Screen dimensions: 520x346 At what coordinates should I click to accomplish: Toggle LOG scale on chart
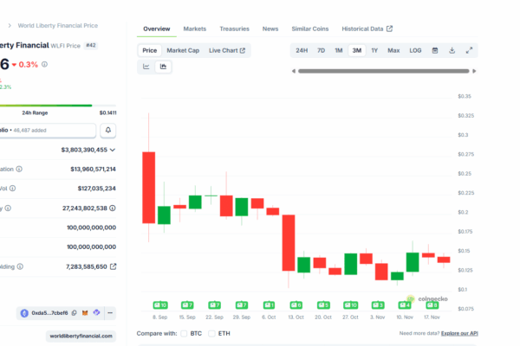[416, 50]
